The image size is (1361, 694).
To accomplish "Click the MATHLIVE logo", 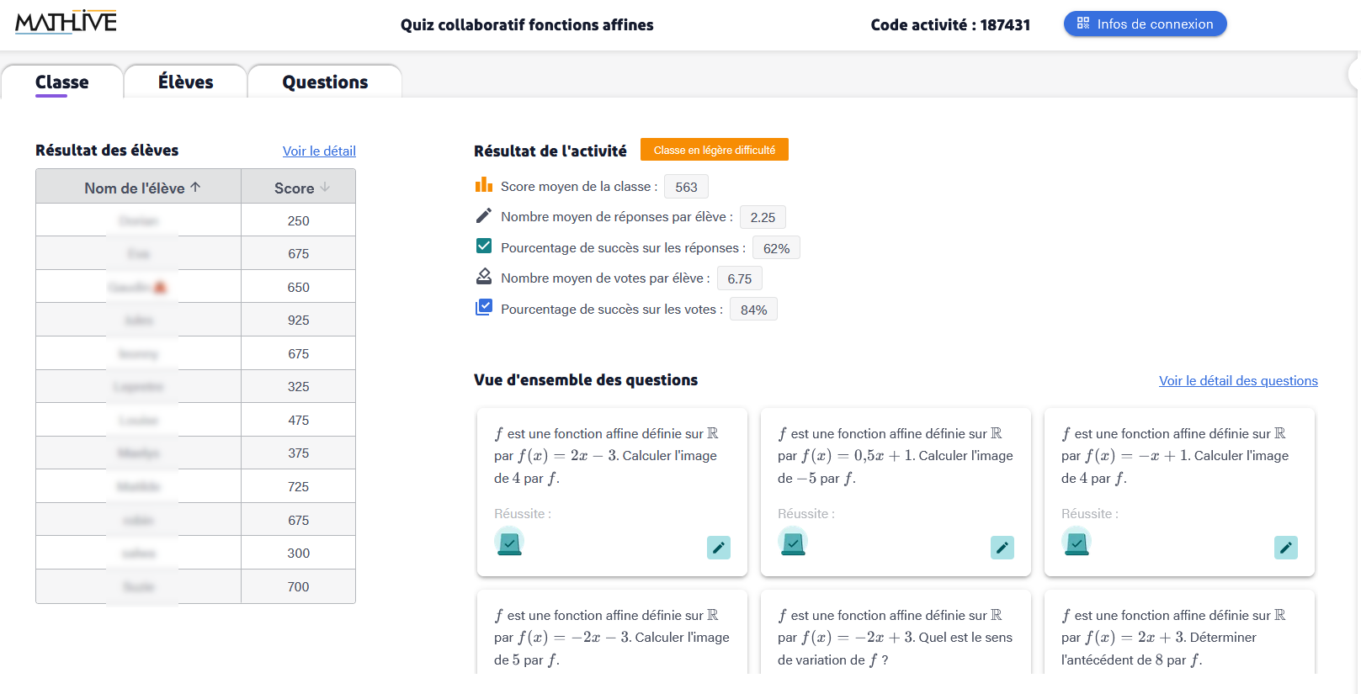I will tap(63, 24).
